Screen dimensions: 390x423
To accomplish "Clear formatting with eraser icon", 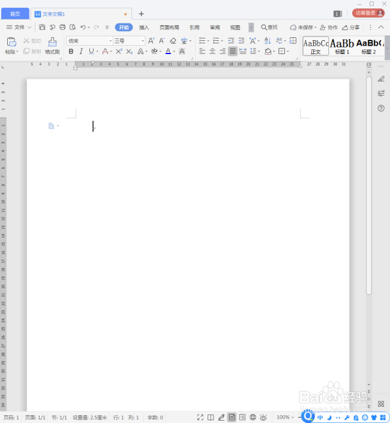I will tap(173, 41).
